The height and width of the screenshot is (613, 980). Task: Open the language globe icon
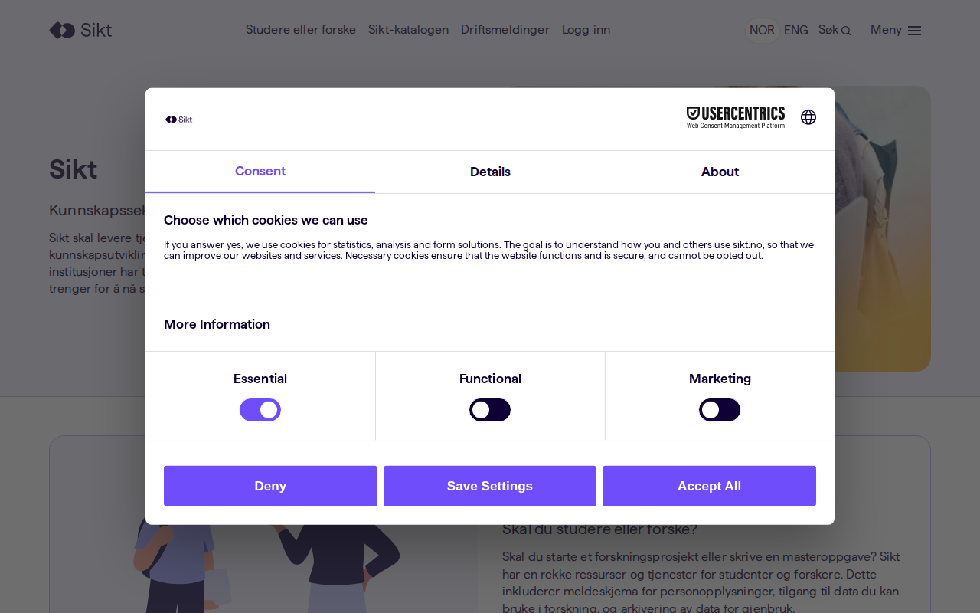(x=808, y=117)
